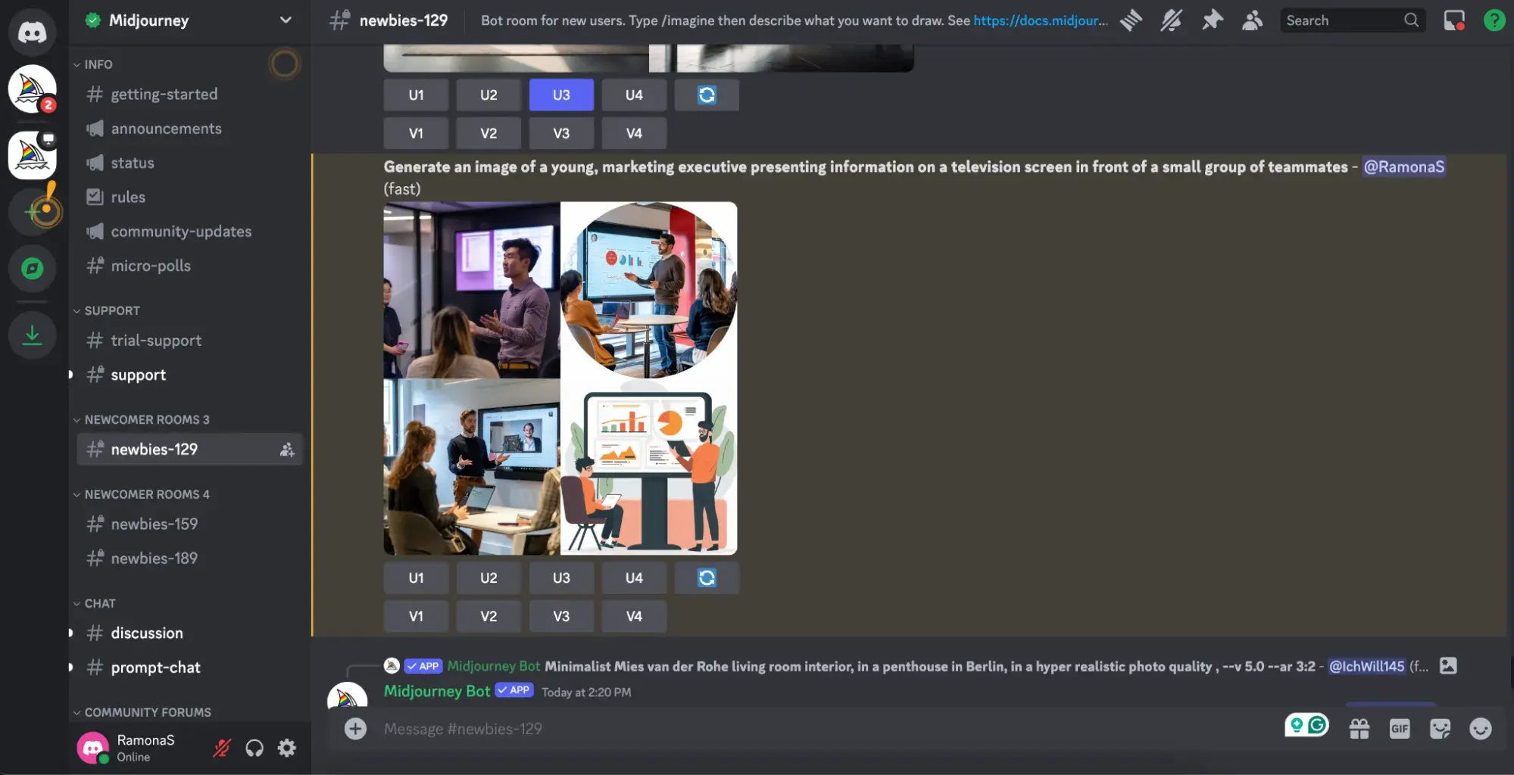Open the sticker picker icon
The height and width of the screenshot is (775, 1514).
[1440, 729]
